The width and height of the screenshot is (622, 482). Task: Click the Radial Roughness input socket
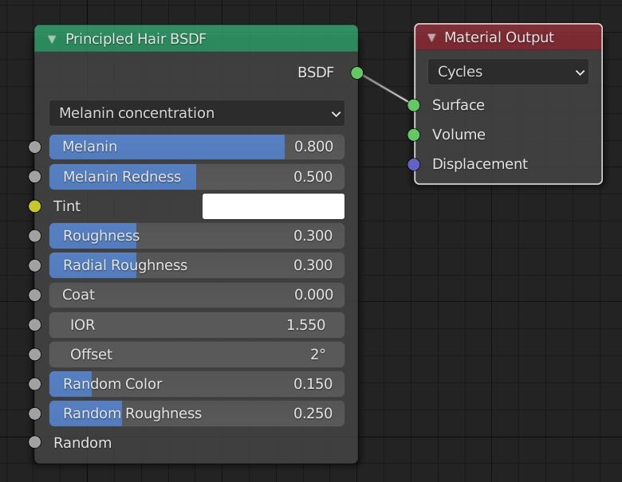tap(35, 265)
